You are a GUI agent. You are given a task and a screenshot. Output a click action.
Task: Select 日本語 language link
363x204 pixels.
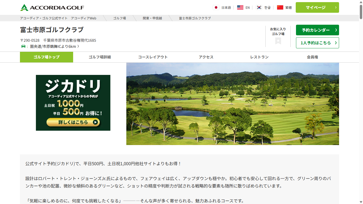point(226,7)
